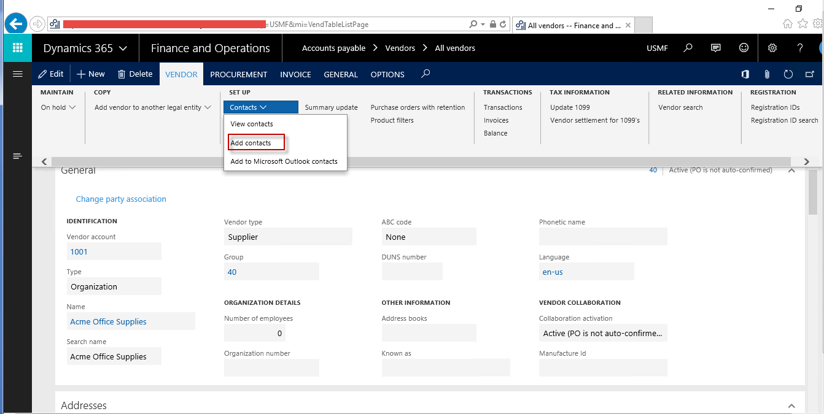This screenshot has height=414, width=824.
Task: Collapse the Addresses section
Action: [791, 405]
